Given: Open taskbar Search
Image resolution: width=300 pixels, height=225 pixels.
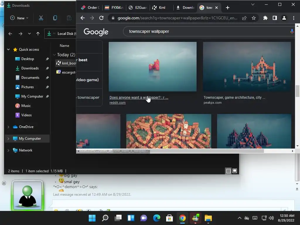Looking at the screenshot, I should coord(105,218).
